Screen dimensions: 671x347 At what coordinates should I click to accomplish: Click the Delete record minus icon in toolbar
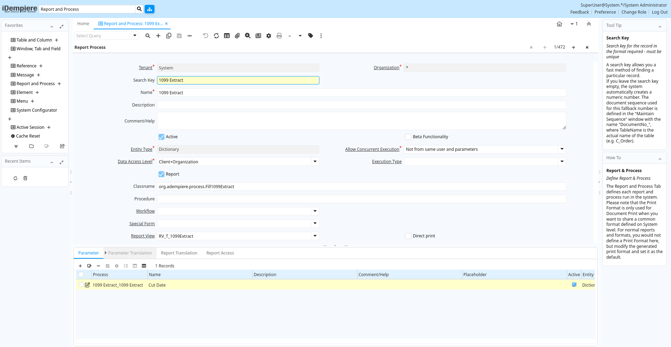click(190, 36)
